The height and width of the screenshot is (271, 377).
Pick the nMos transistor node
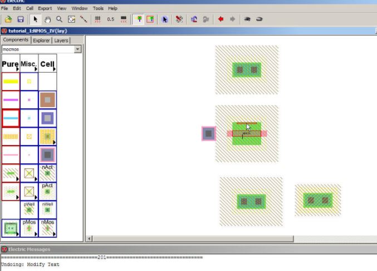pos(47,228)
